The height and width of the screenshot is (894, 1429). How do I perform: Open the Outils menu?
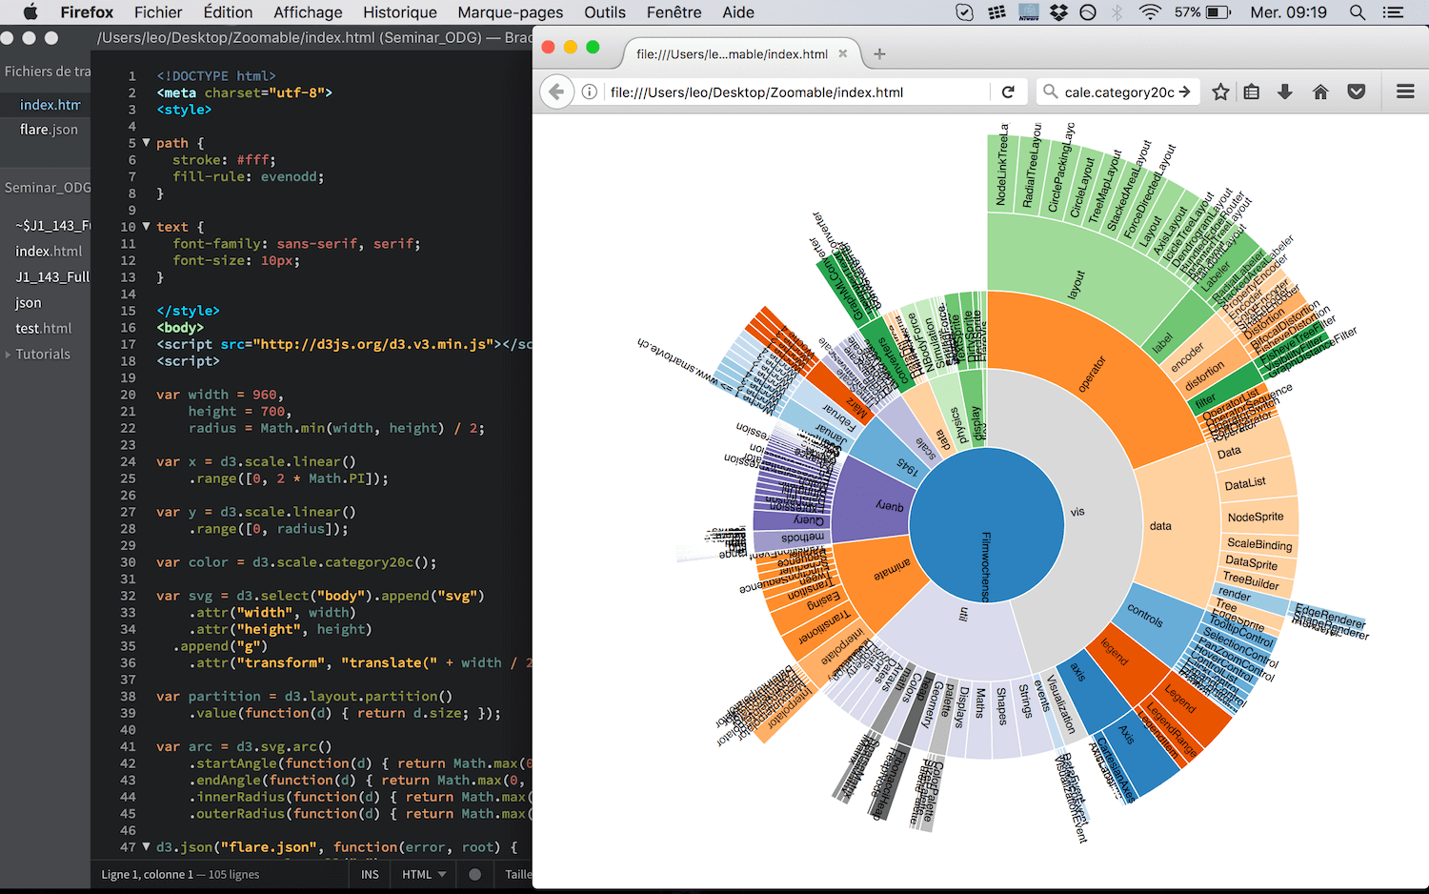[605, 12]
